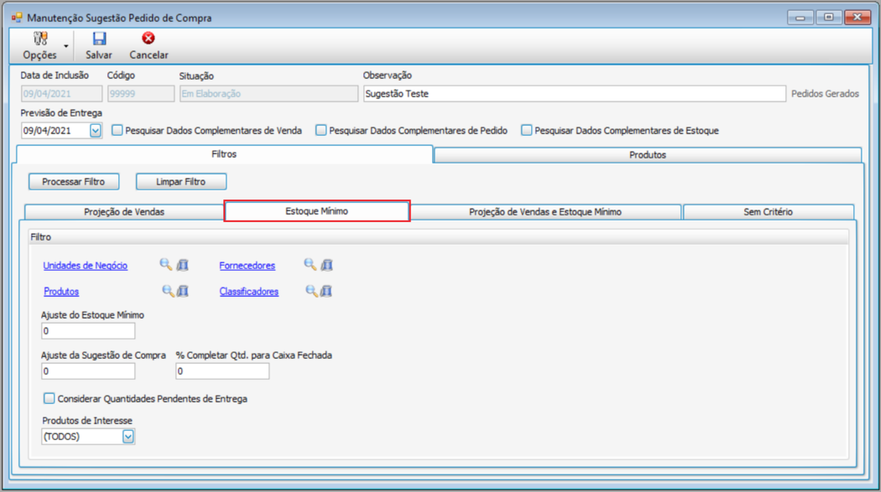Click the Ajuste da Sugestão de Compra field
This screenshot has height=492, width=881.
(88, 371)
